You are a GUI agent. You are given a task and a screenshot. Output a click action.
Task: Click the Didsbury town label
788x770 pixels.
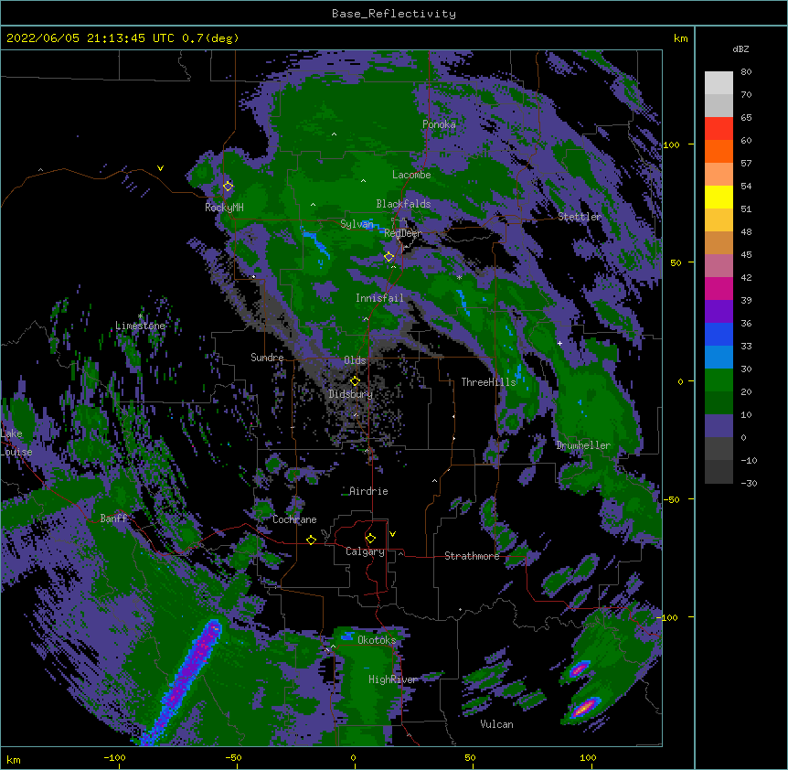[x=350, y=394]
